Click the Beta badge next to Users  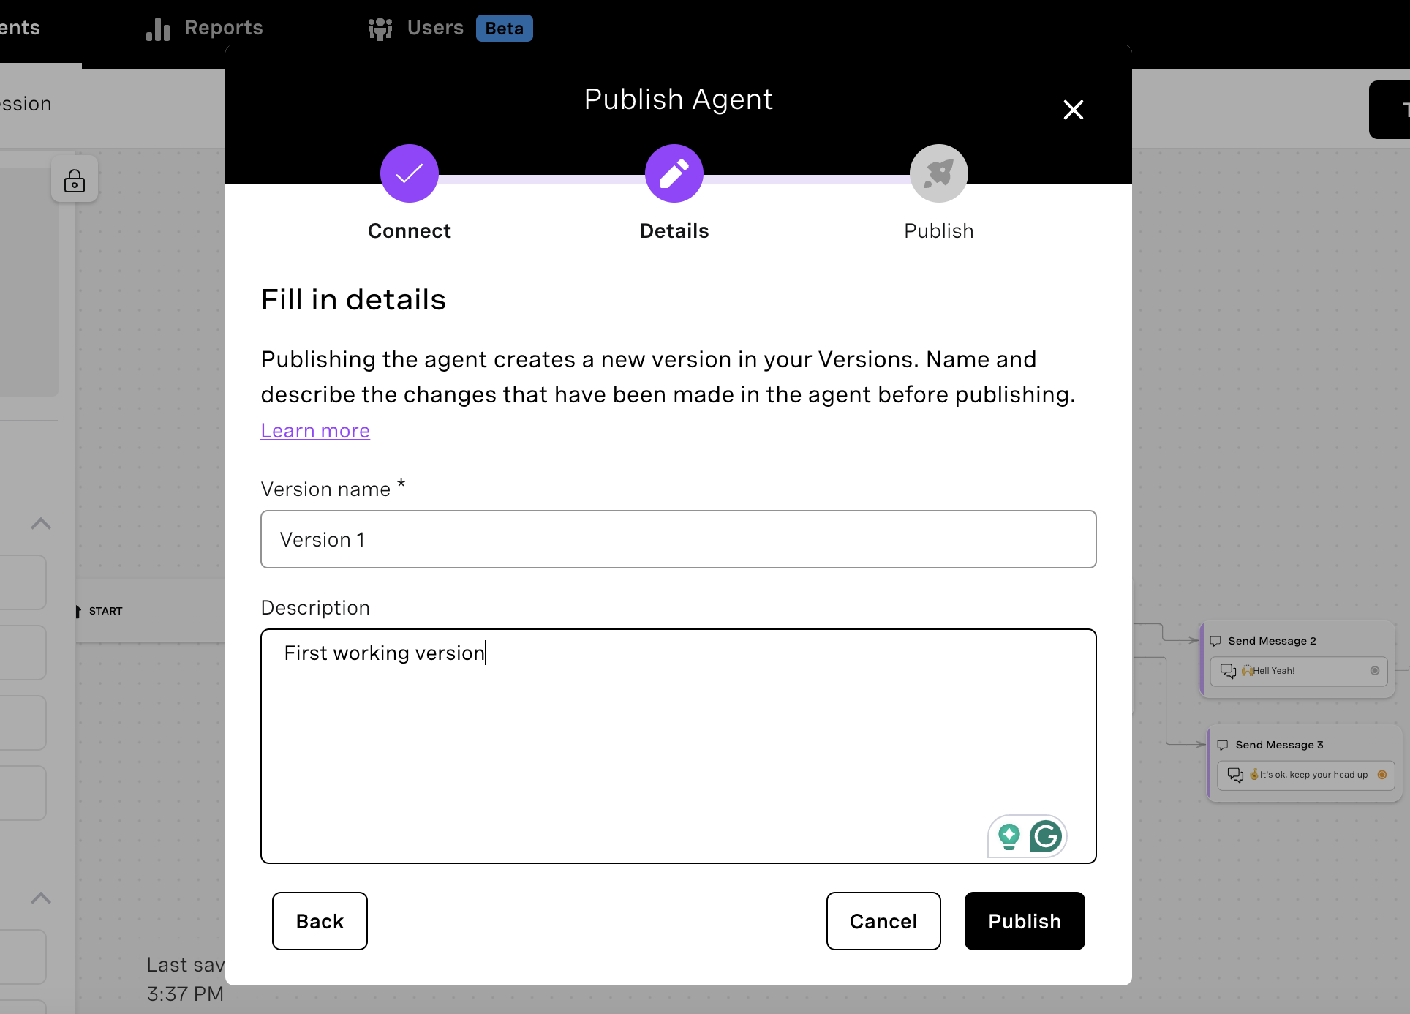[x=505, y=29]
